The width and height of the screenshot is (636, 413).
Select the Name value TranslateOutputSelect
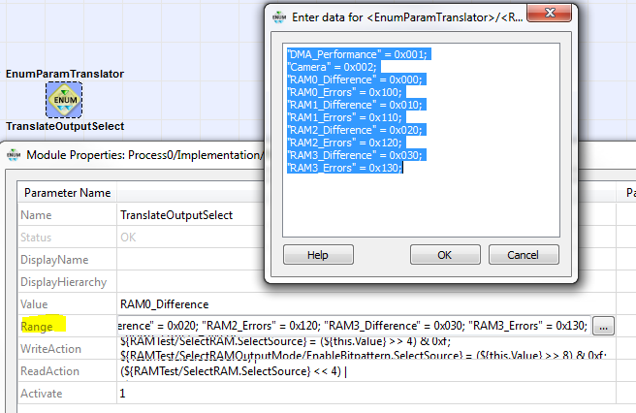[176, 215]
